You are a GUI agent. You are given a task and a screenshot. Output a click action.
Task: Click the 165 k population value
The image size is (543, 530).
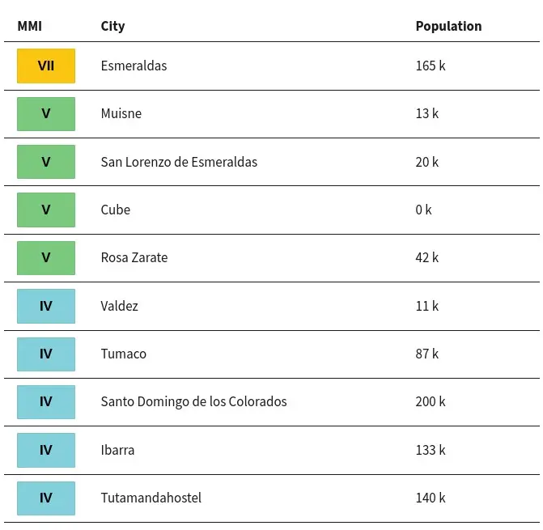[x=431, y=66]
